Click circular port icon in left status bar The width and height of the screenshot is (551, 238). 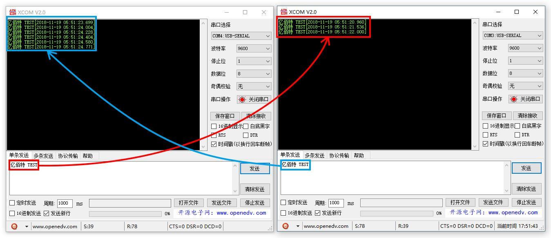point(15,226)
